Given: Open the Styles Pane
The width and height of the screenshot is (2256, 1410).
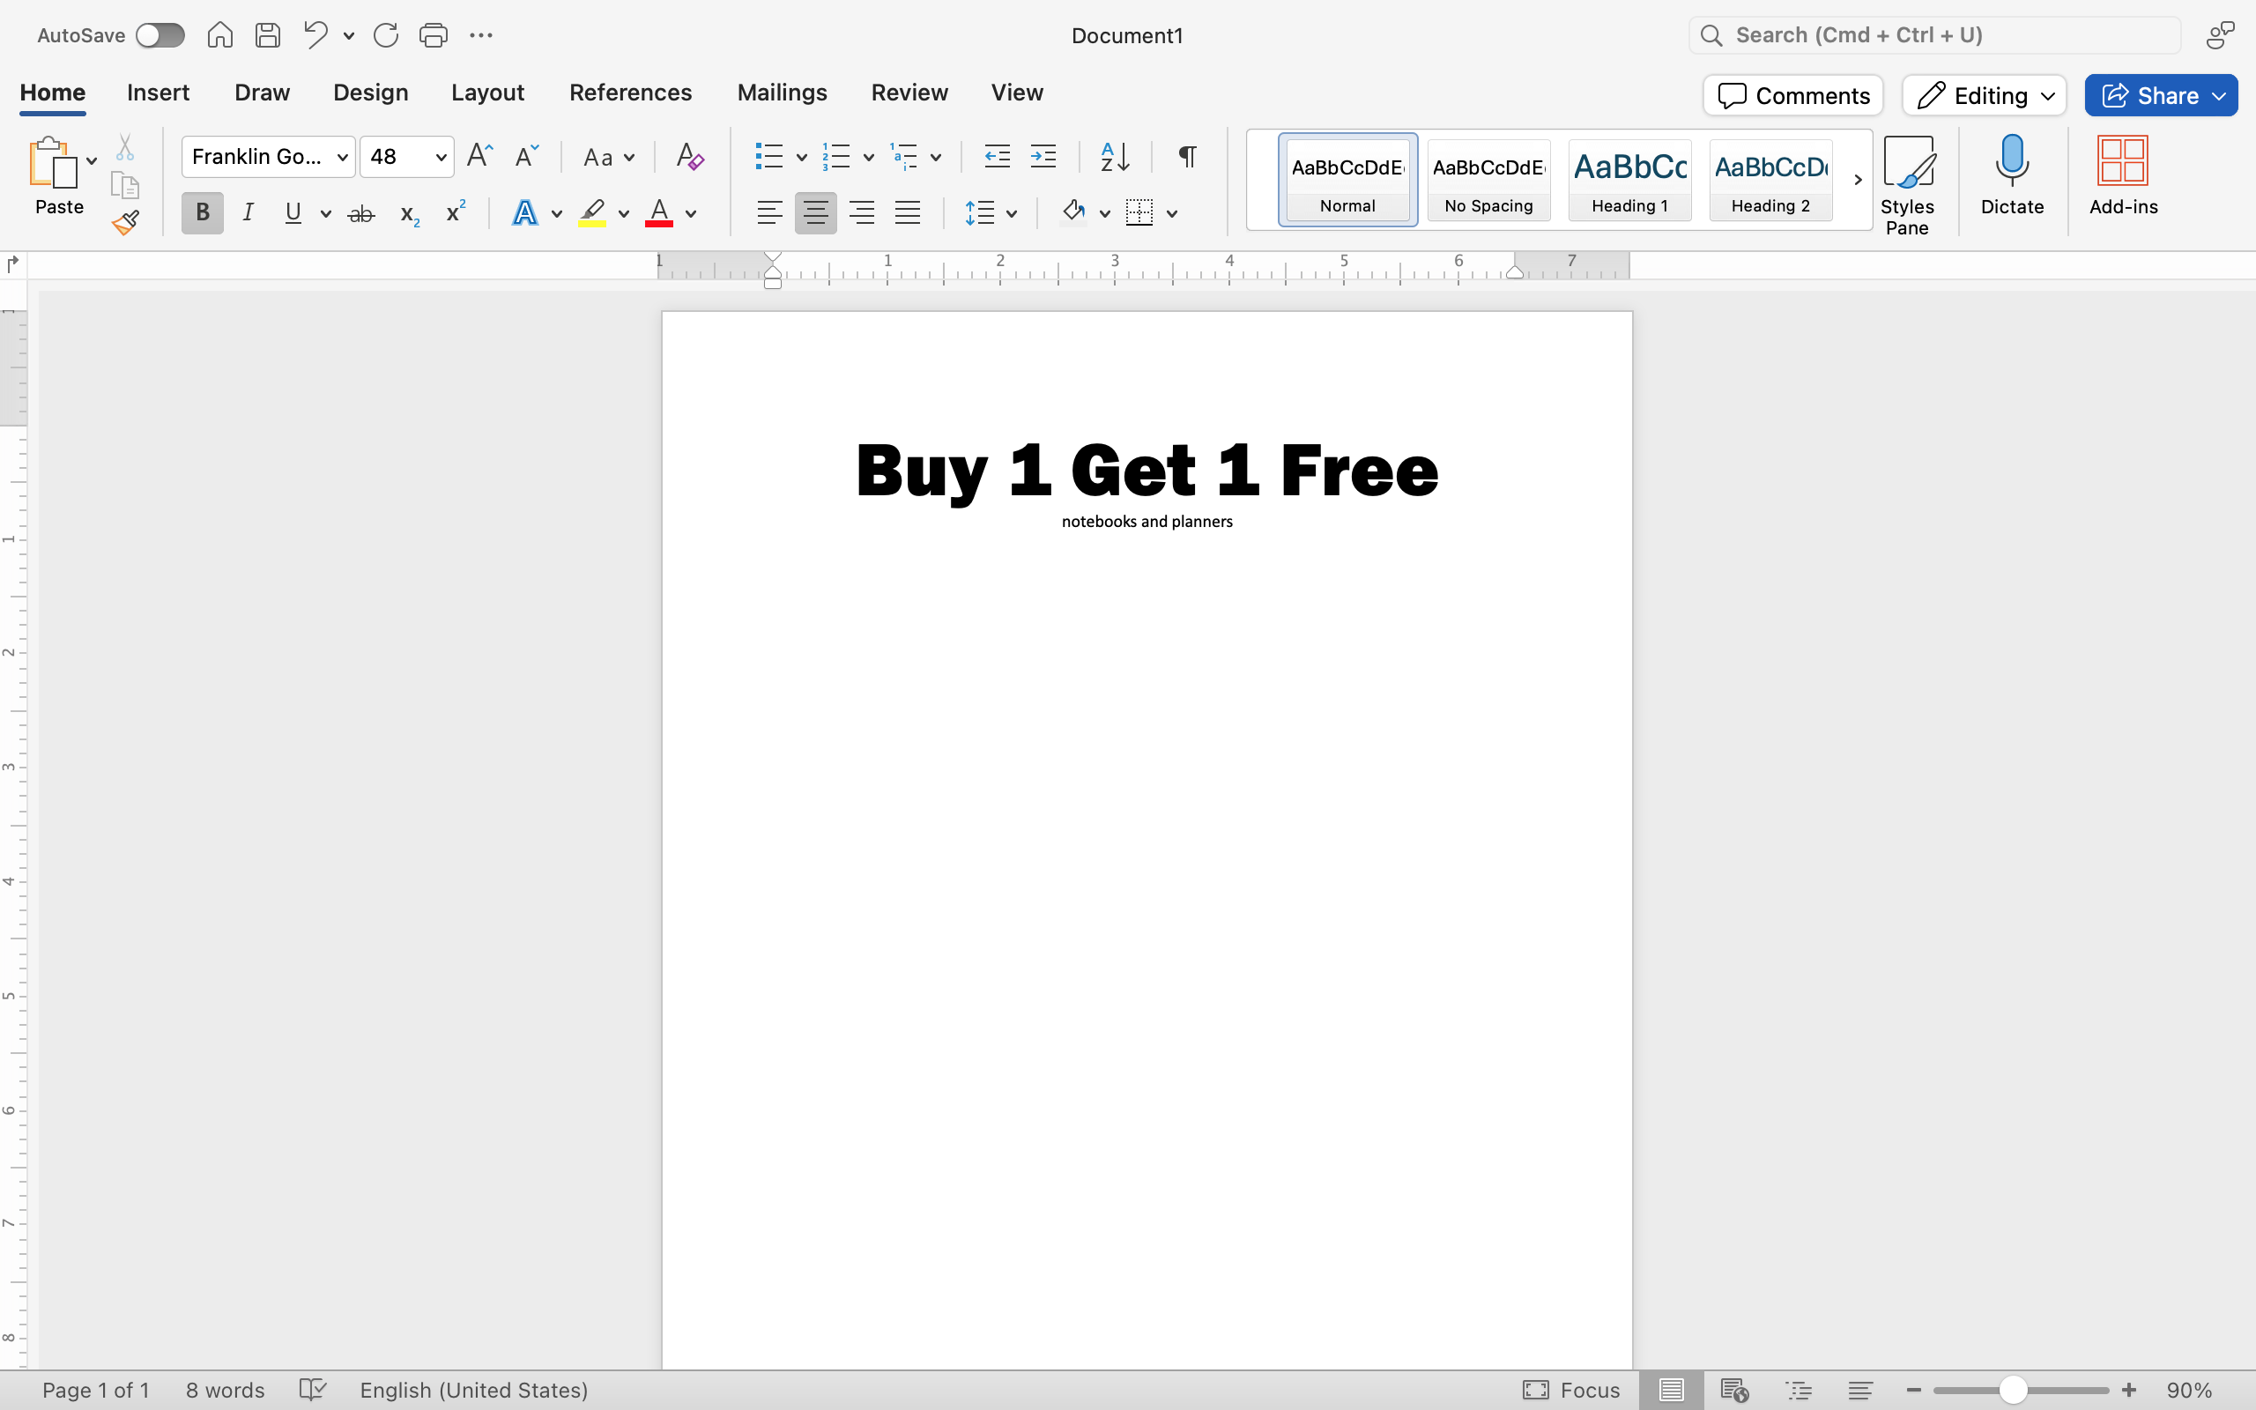Looking at the screenshot, I should tap(1907, 185).
